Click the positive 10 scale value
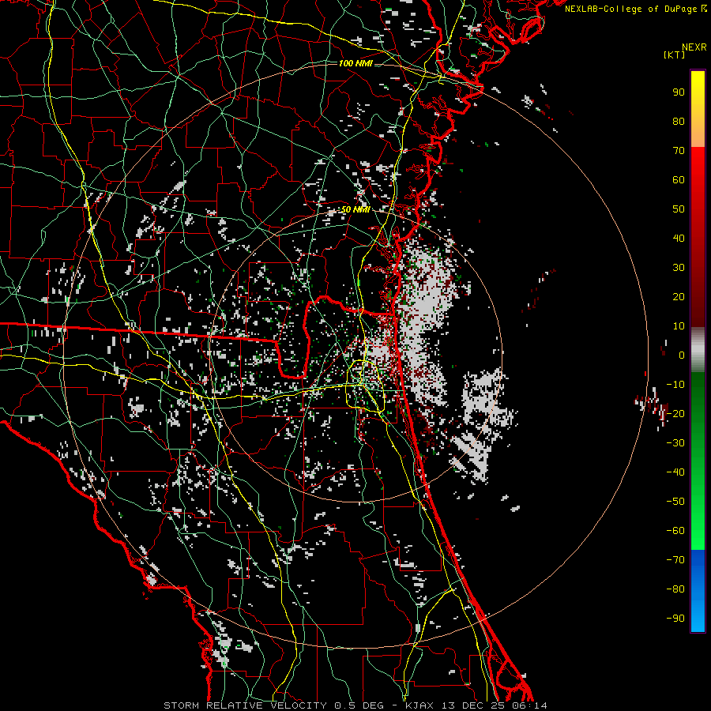 click(679, 326)
